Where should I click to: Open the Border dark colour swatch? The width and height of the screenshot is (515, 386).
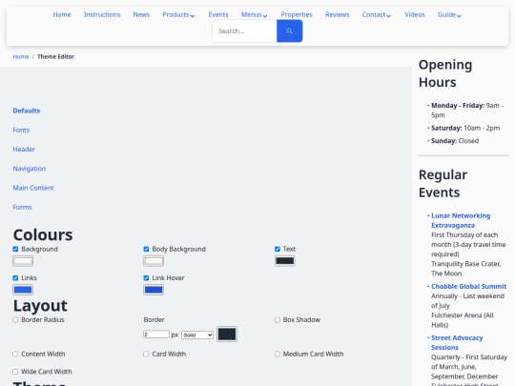(x=227, y=335)
